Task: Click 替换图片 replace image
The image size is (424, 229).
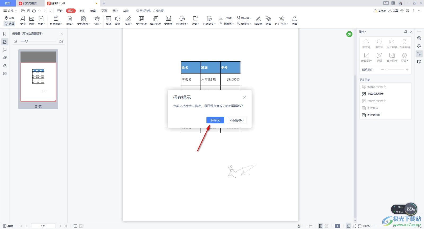Action: 392,57
